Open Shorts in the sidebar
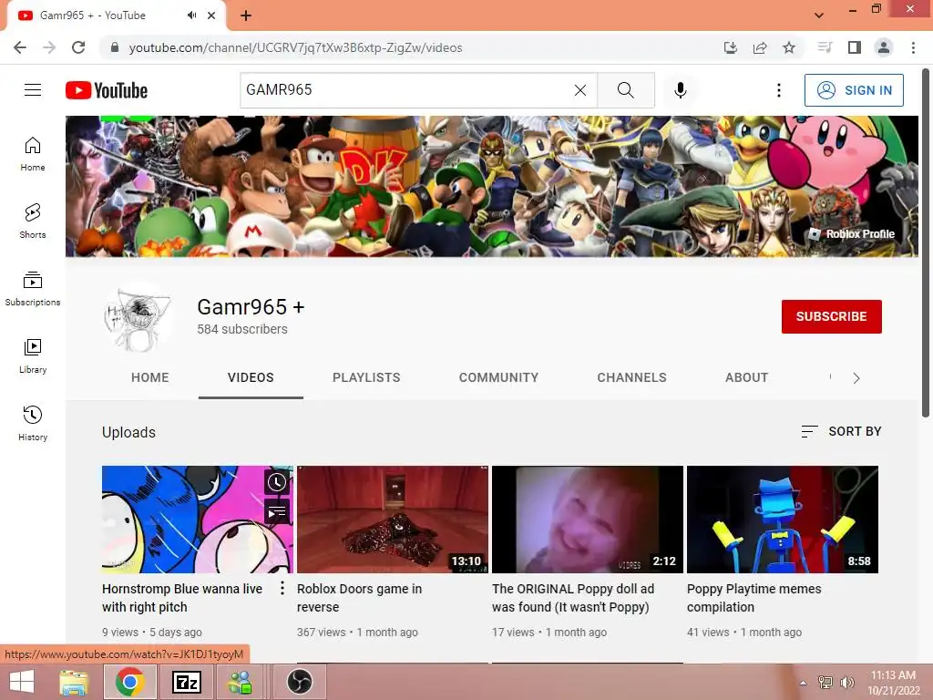 coord(33,221)
